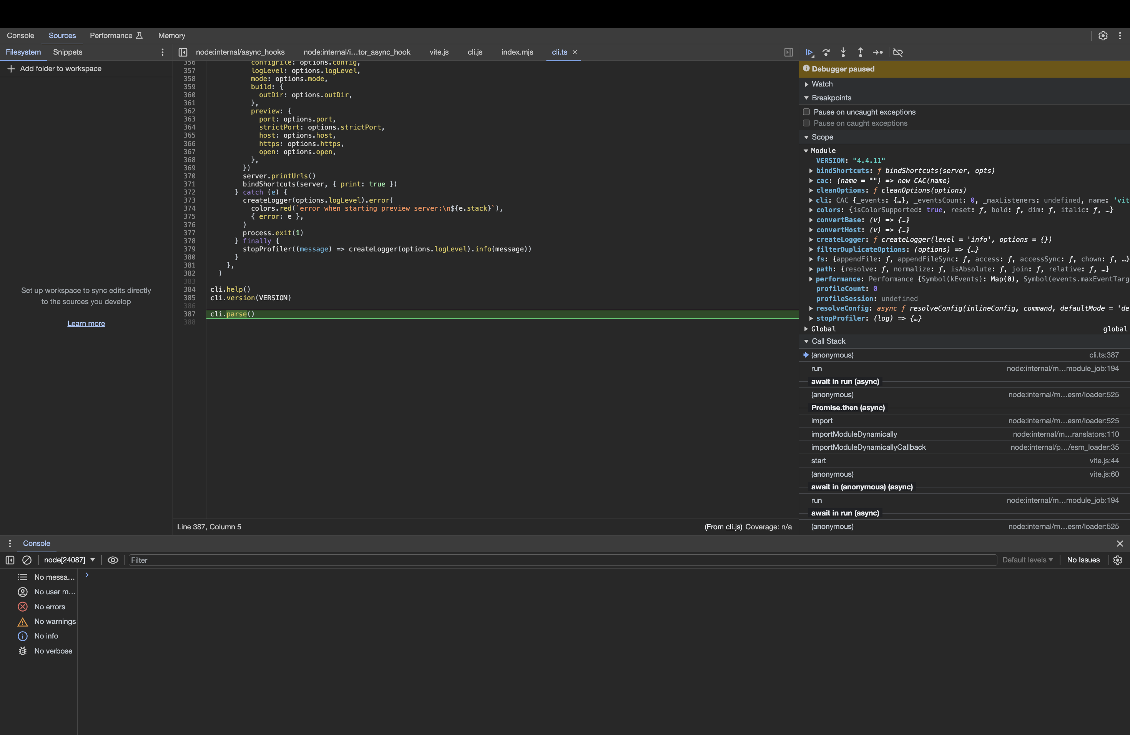Click the Step out of current function icon
The image size is (1130, 735).
[x=860, y=52]
